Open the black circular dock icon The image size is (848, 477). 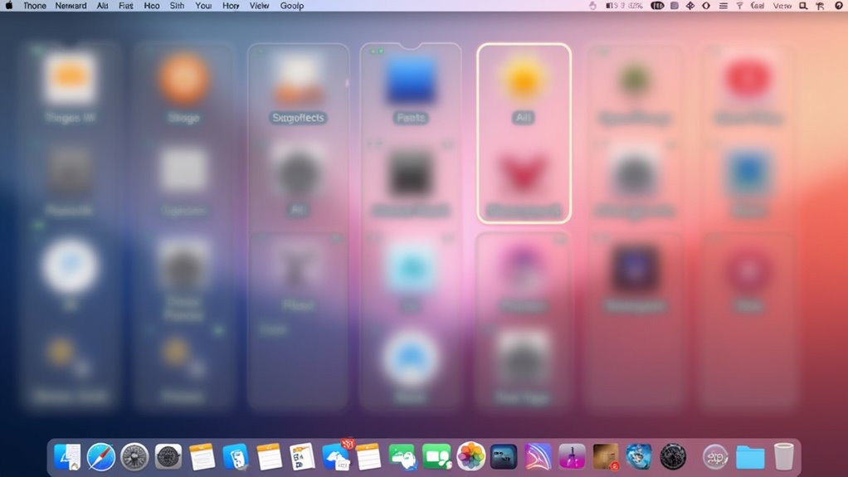(673, 456)
